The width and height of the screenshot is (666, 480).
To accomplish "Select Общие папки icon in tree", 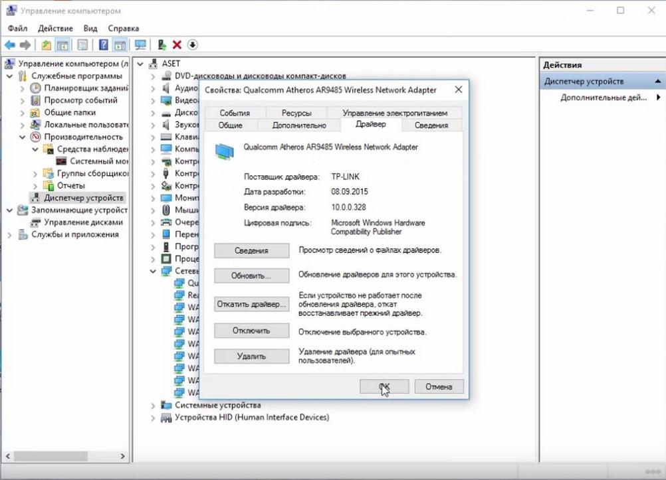I will (35, 112).
